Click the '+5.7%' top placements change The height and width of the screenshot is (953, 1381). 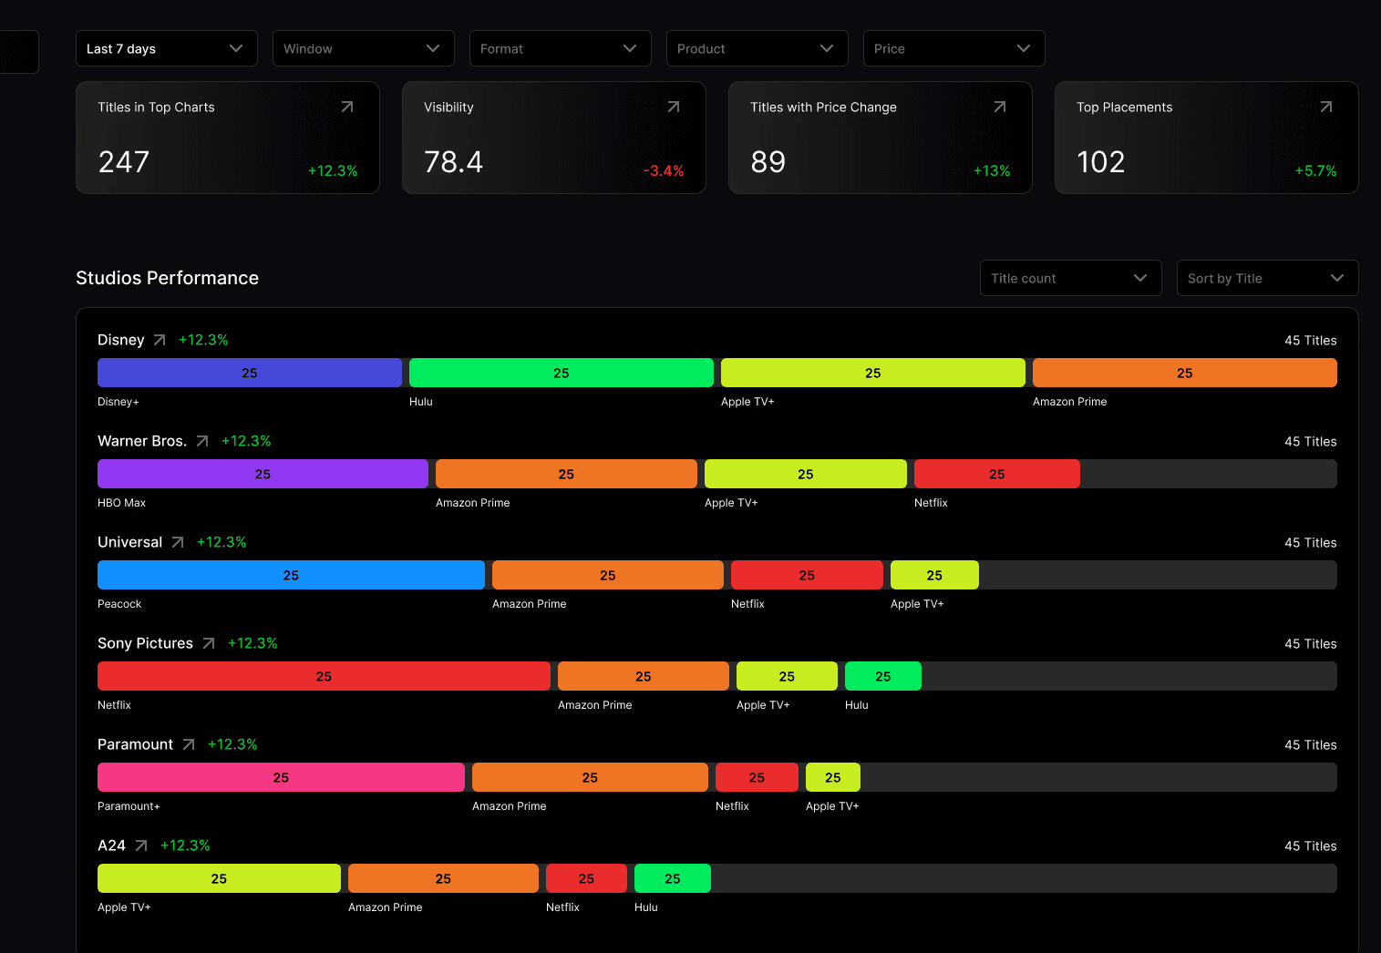click(x=1315, y=170)
